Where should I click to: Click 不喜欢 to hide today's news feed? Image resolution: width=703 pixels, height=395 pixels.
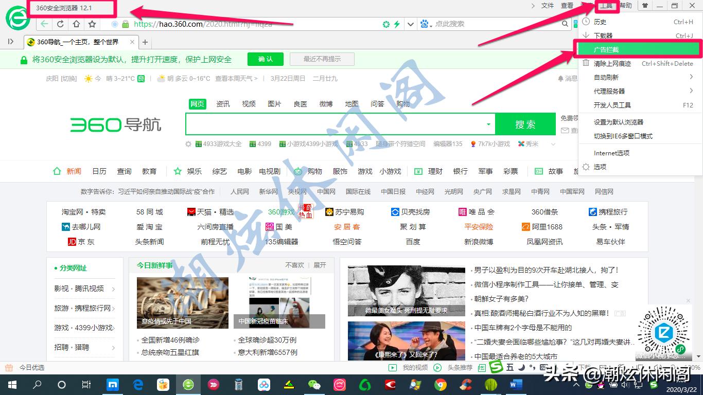[294, 264]
